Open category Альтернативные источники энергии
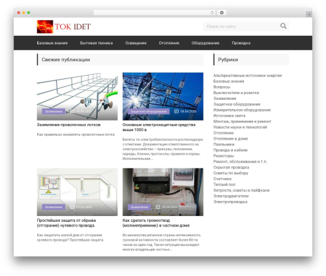Viewport: 326px width, 276px height. pos(248,76)
